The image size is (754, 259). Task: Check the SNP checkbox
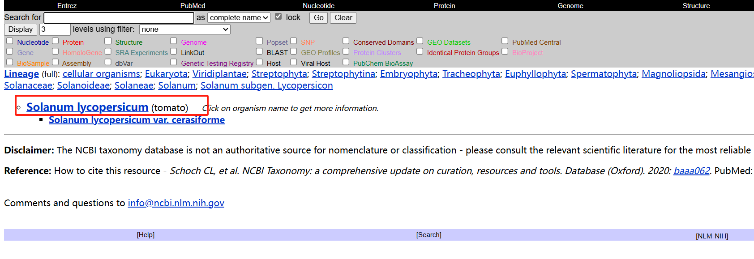coord(294,41)
